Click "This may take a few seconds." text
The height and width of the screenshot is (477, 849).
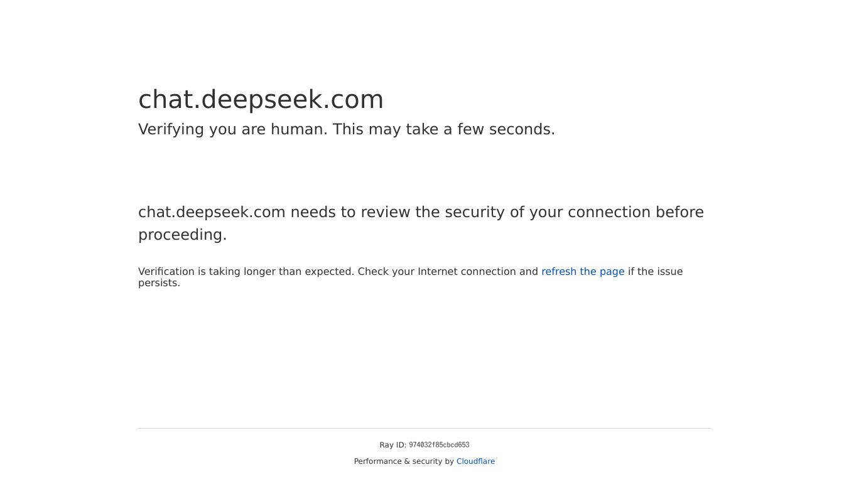(443, 129)
